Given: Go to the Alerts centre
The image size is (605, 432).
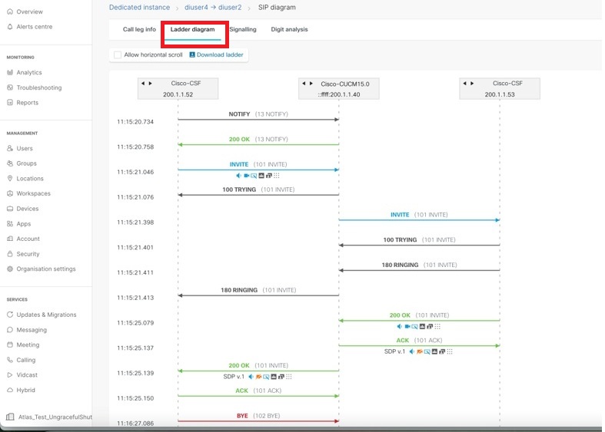Looking at the screenshot, I should pos(34,27).
